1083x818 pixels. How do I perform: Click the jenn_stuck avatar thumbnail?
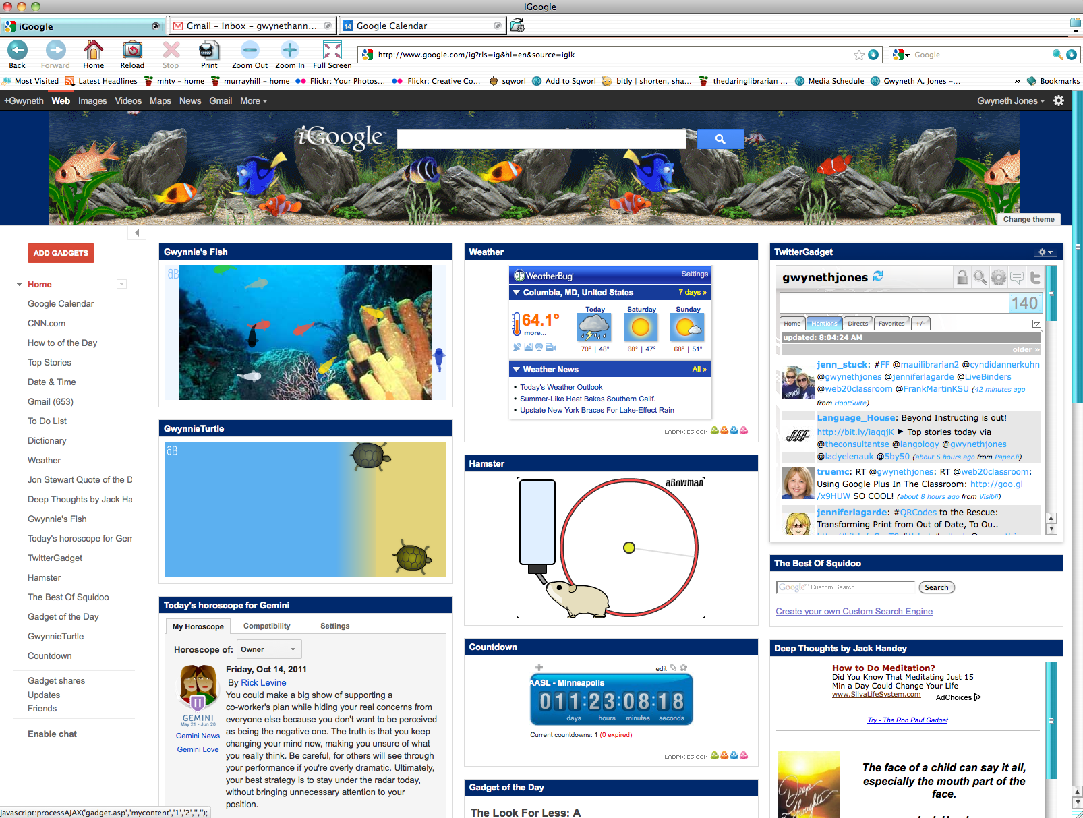pyautogui.click(x=798, y=382)
